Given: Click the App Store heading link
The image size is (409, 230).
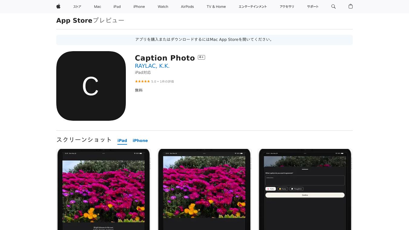Looking at the screenshot, I should click(x=74, y=21).
